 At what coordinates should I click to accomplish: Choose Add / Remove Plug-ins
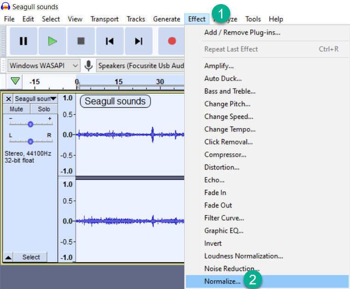[x=267, y=33]
